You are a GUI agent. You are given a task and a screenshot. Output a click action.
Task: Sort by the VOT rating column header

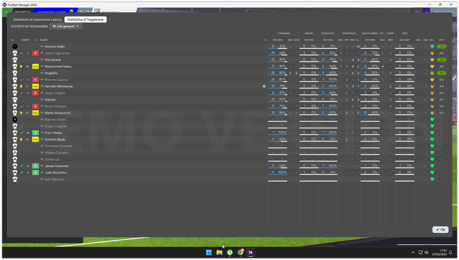tap(441, 40)
